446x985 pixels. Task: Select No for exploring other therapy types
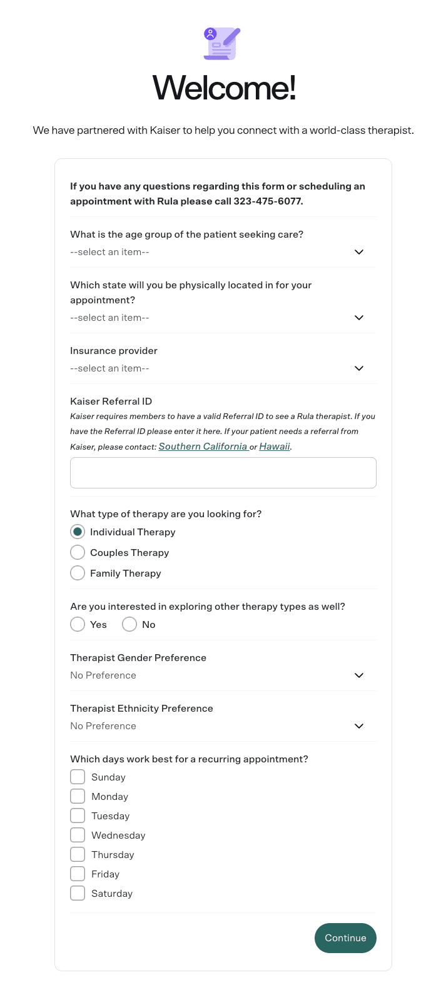[129, 624]
